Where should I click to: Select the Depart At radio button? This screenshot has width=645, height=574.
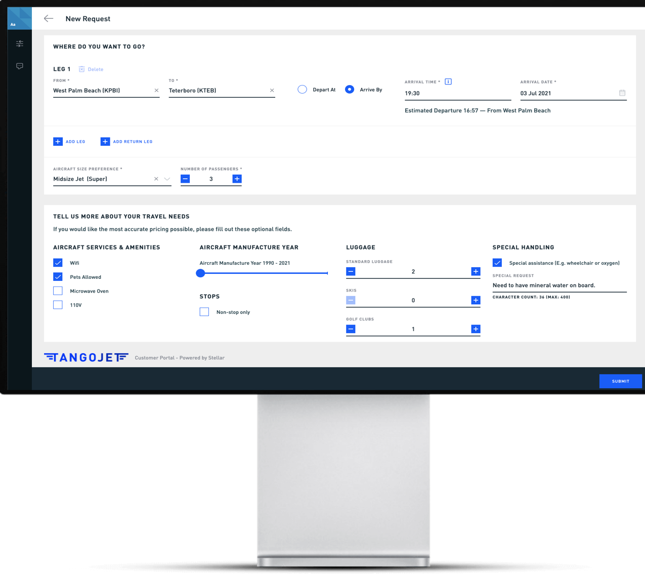303,90
